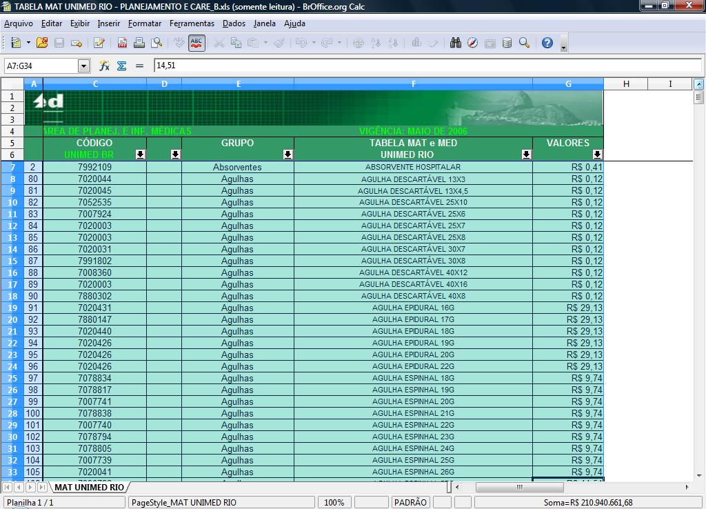Screen dimensions: 706x509
Task: Click the Soma sum status field
Action: (588, 502)
